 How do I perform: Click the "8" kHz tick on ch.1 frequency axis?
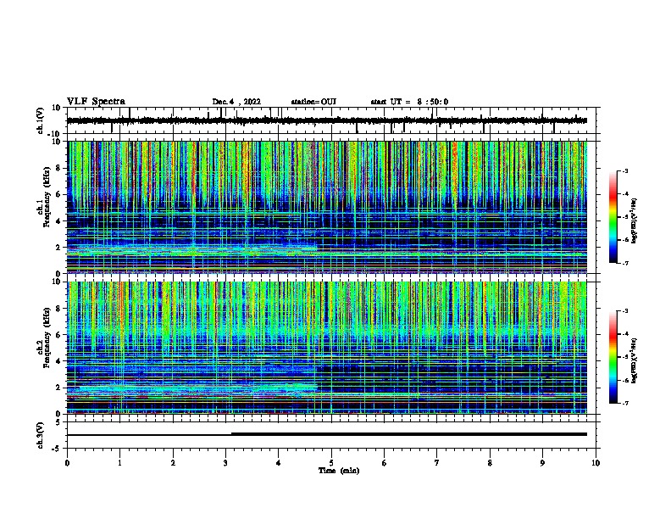tap(58, 168)
